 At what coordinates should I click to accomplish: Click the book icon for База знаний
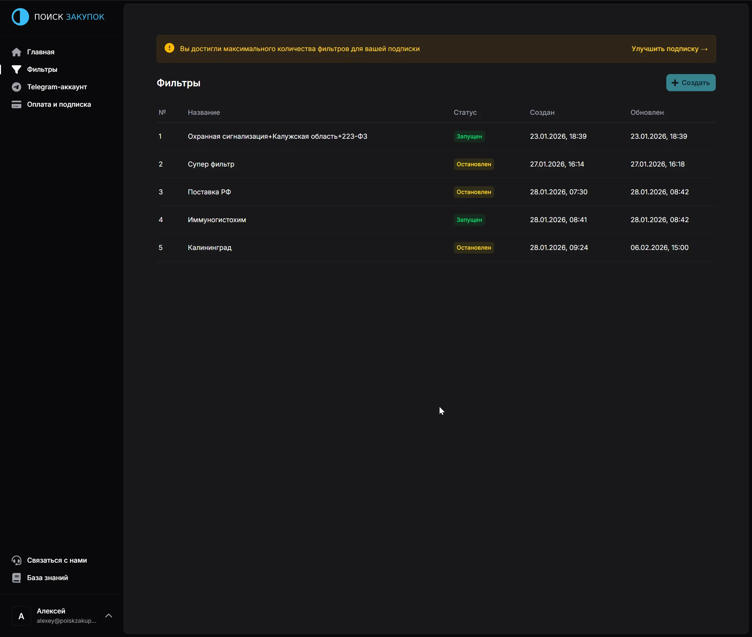point(16,578)
